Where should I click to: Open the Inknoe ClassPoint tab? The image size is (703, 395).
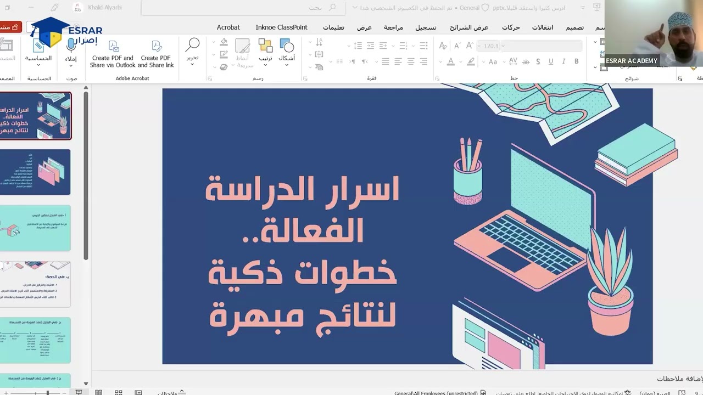tap(281, 27)
